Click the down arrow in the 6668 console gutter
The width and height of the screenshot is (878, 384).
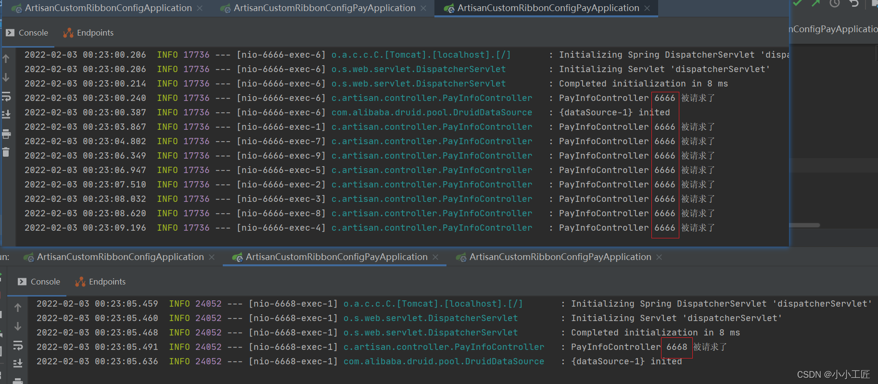18,326
